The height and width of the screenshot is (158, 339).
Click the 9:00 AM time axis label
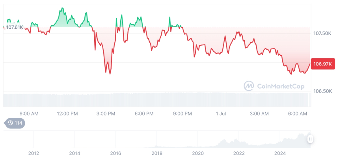tap(29, 113)
